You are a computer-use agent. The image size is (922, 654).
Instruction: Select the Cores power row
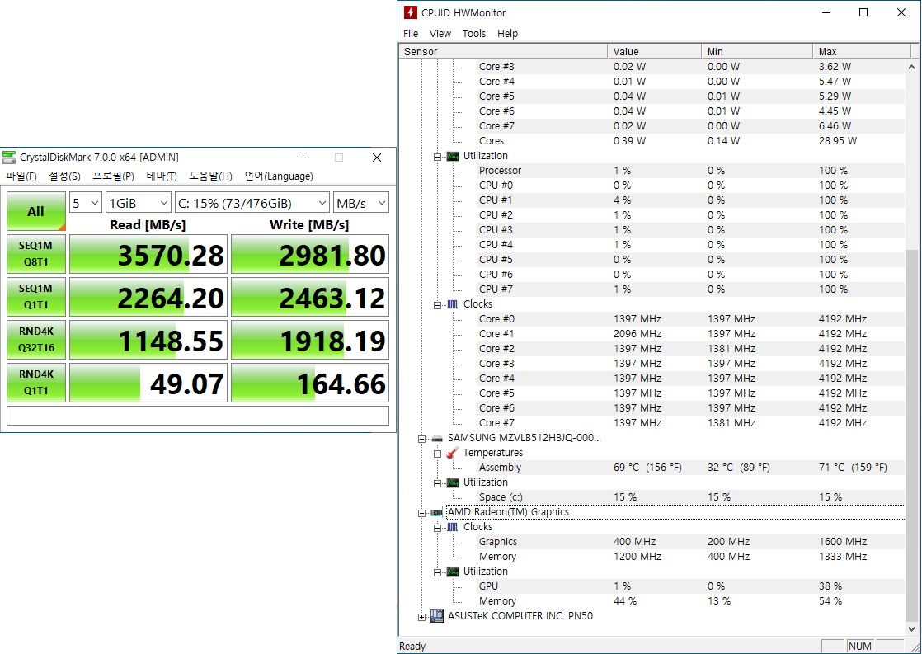(690, 140)
